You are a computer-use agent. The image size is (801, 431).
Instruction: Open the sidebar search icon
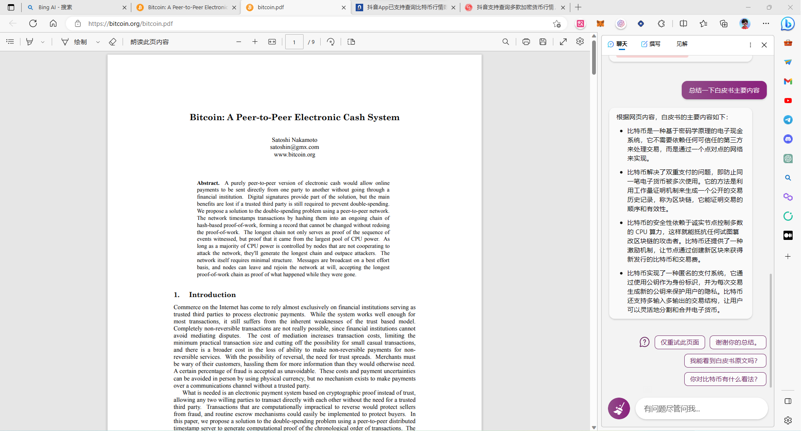pyautogui.click(x=788, y=178)
